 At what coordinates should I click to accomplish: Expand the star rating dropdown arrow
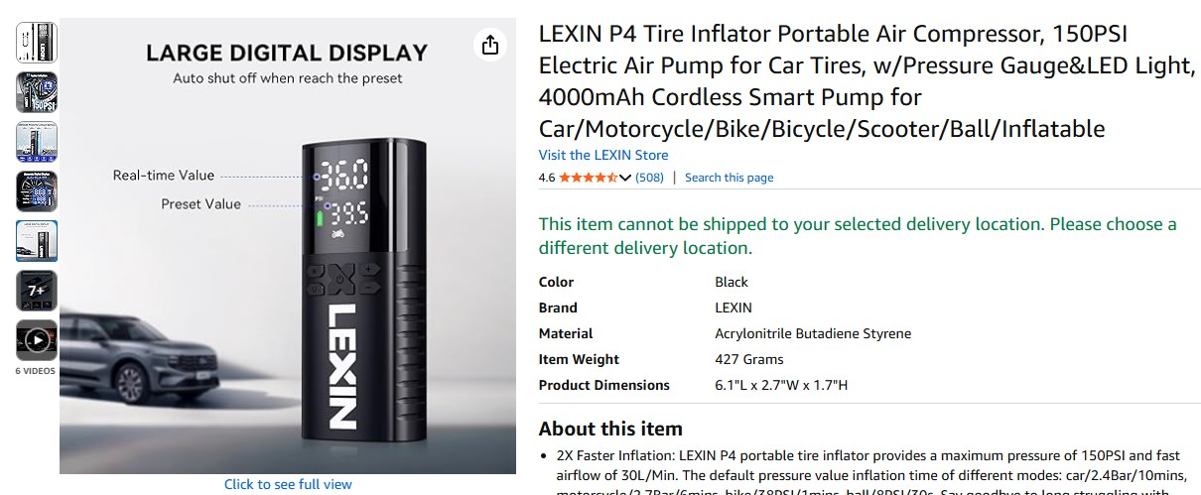coord(625,179)
